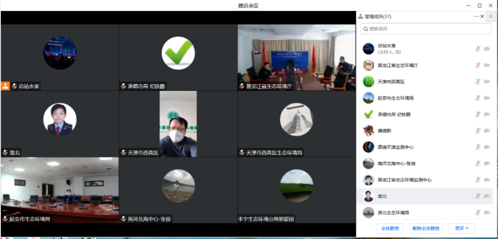Select 延安市生态环境局 meeting room video tile
Image resolution: width=498 pixels, height=239 pixels.
click(60, 190)
